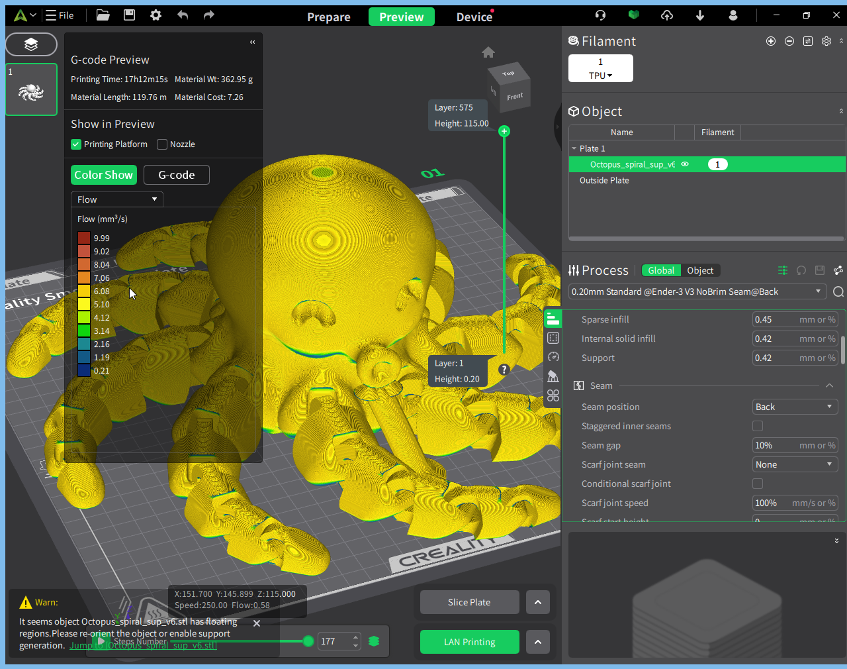Image resolution: width=847 pixels, height=669 pixels.
Task: Open the user account icon
Action: (733, 15)
